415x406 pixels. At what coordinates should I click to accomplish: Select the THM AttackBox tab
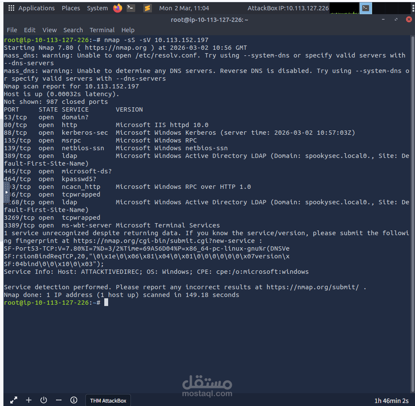click(x=108, y=400)
